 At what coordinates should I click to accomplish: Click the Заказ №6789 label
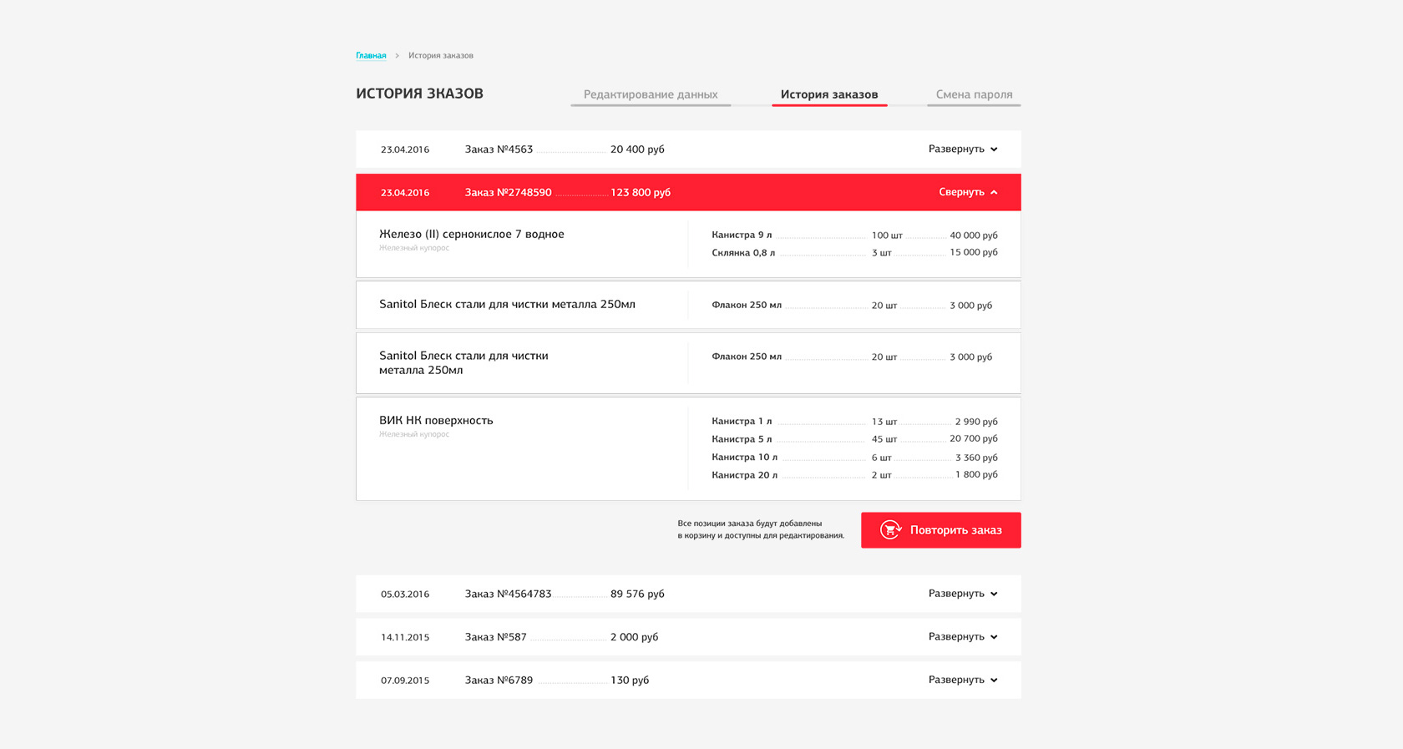pos(499,681)
